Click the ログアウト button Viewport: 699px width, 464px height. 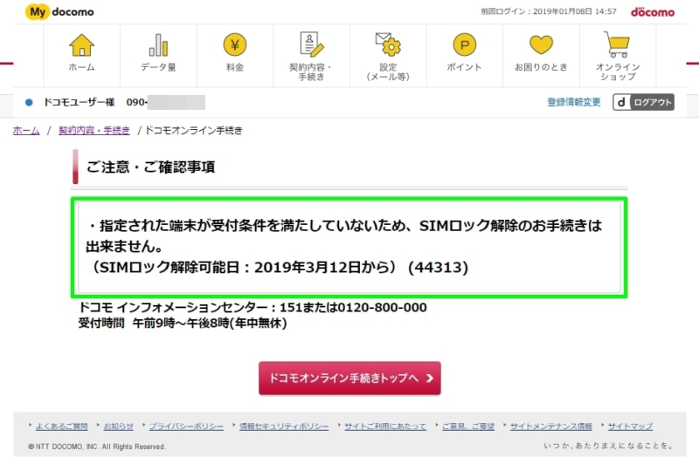point(643,102)
